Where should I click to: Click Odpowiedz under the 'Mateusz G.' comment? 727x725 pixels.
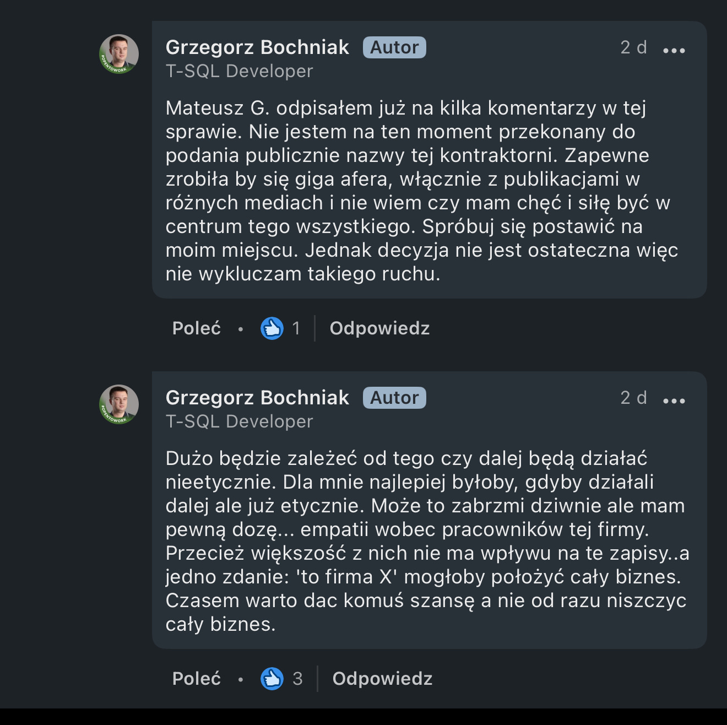(x=379, y=328)
